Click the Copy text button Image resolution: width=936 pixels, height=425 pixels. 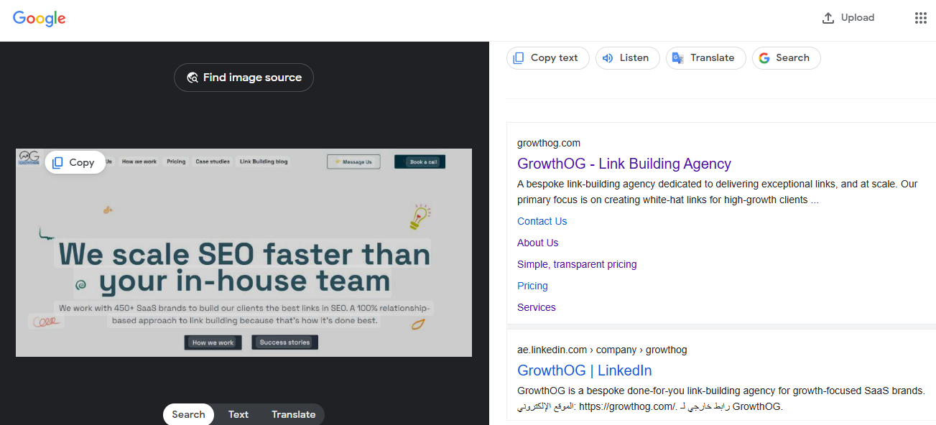coord(547,58)
